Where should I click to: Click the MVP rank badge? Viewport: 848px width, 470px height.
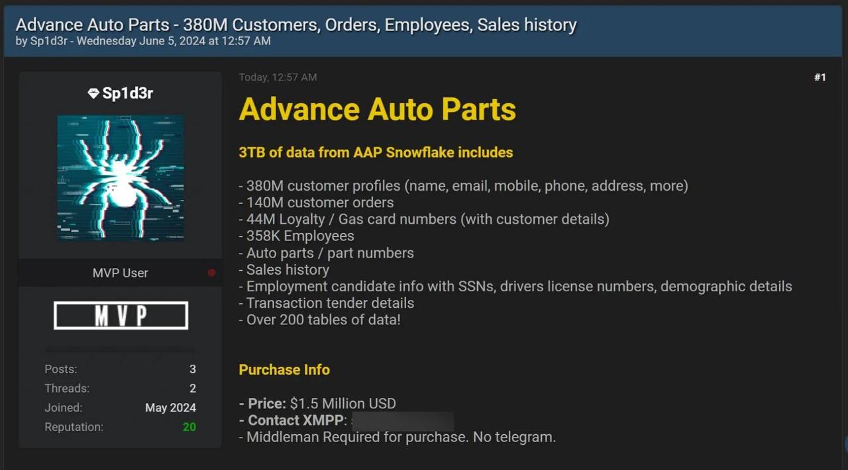[121, 316]
